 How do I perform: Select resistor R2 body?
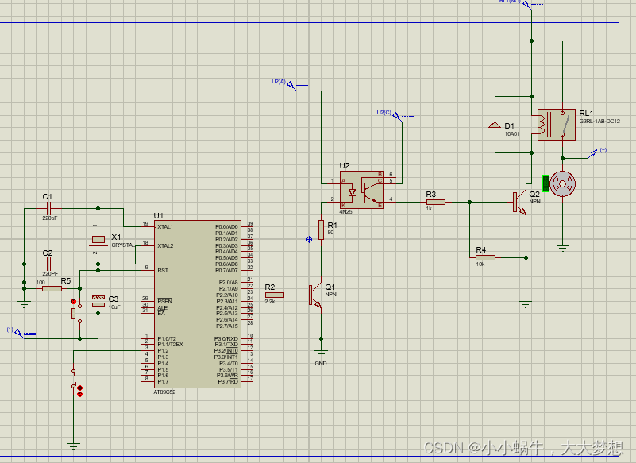tap(275, 295)
